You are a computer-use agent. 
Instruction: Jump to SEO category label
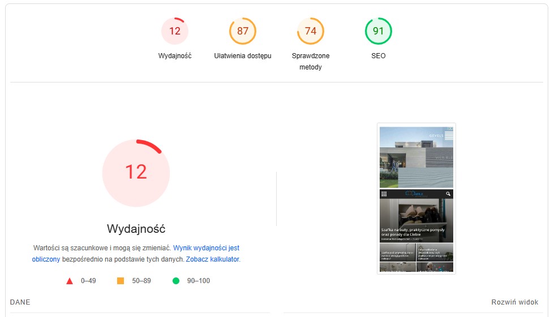click(379, 56)
